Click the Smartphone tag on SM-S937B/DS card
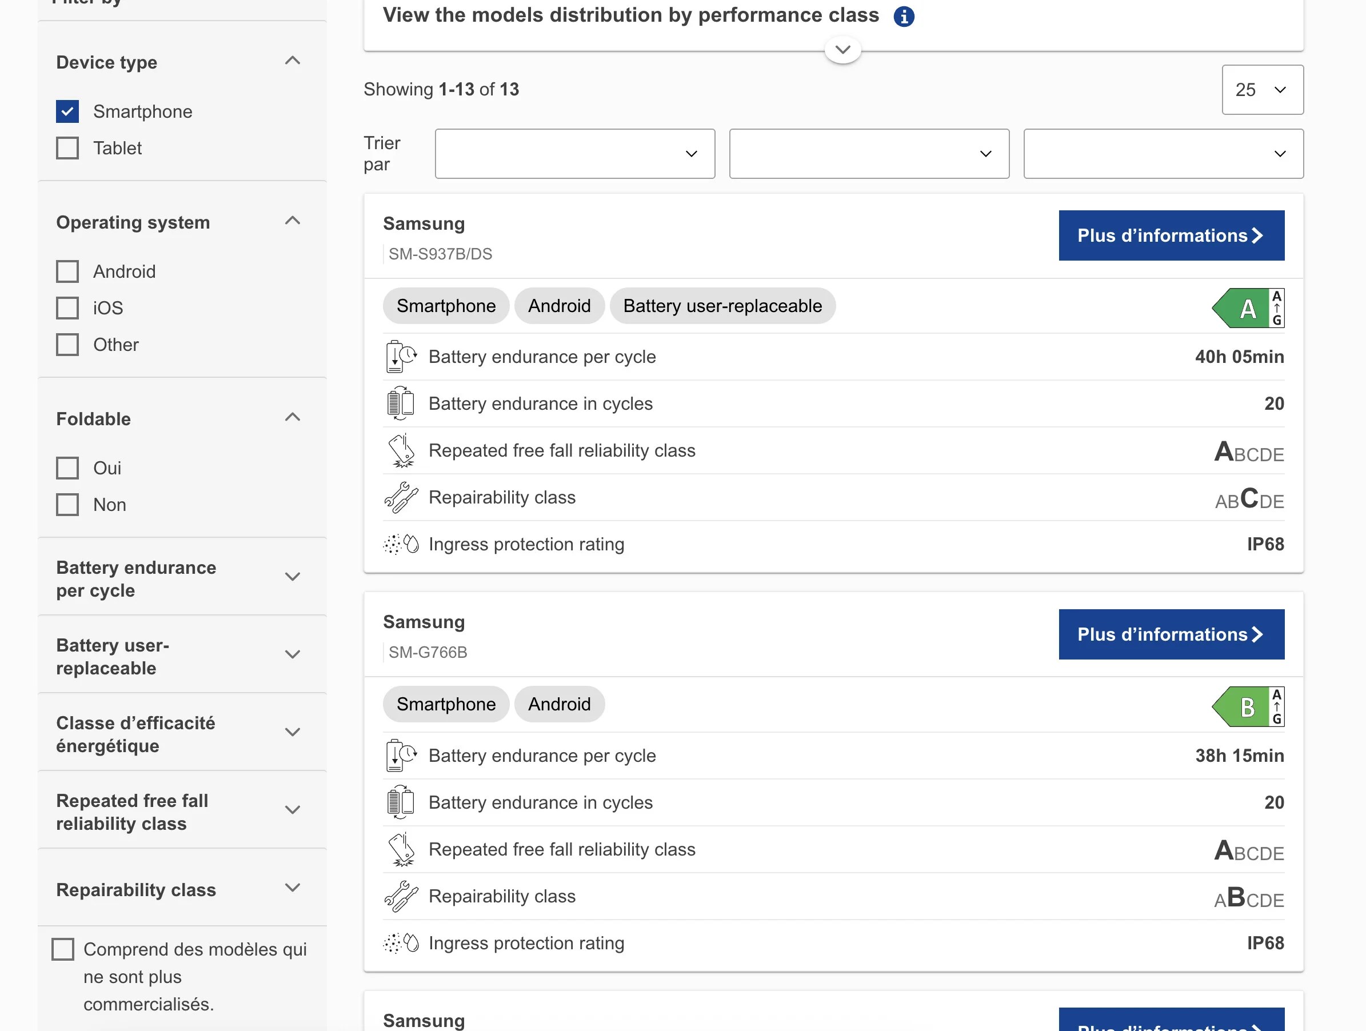 pos(446,306)
